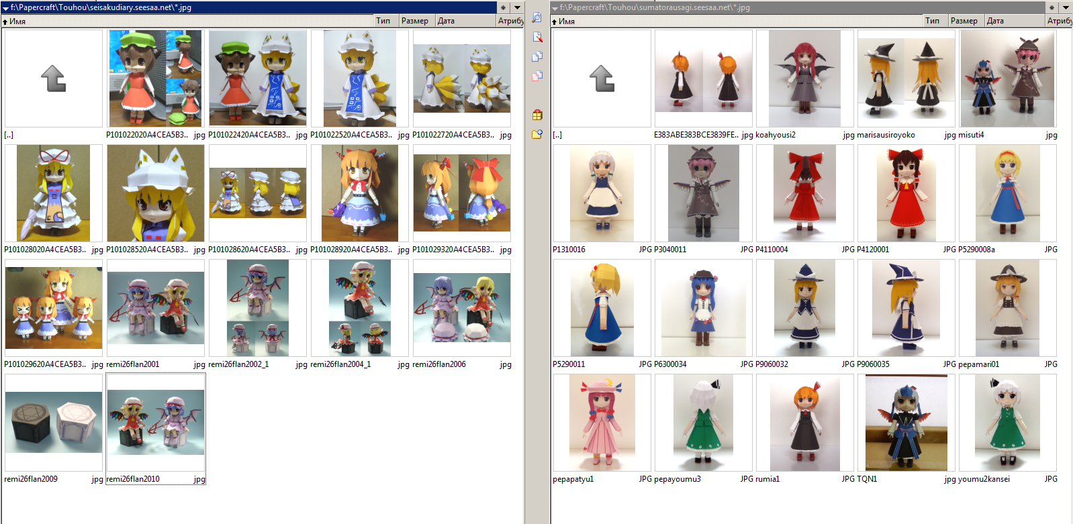Viewport: 1073px width, 524px height.
Task: Go to parent folder in left panel
Action: pos(54,78)
